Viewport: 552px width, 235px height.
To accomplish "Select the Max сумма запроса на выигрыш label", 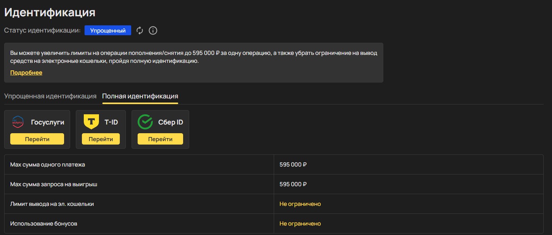I will point(56,184).
